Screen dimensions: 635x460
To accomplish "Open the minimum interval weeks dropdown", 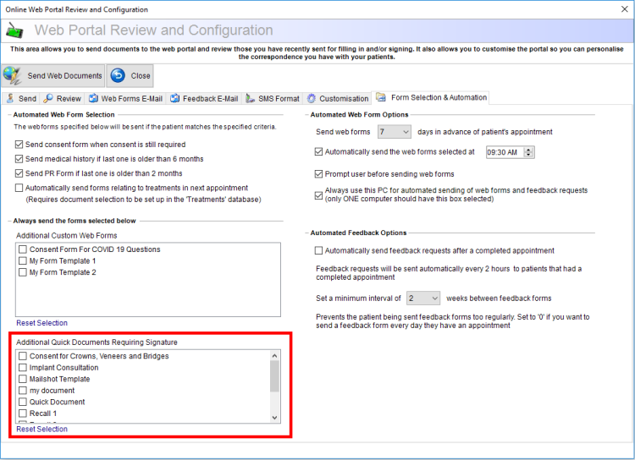I will tap(423, 298).
